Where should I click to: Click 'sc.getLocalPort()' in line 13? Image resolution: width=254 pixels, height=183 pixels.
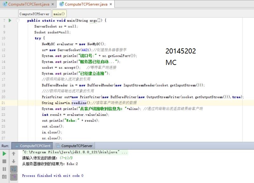[119, 56]
